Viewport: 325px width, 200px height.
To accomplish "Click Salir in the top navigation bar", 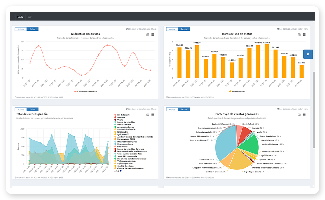I will click(x=29, y=17).
